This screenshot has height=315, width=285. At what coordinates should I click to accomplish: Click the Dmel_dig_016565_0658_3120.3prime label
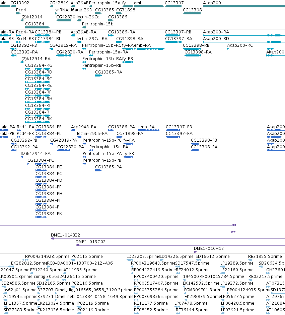pyautogui.click(x=94, y=290)
